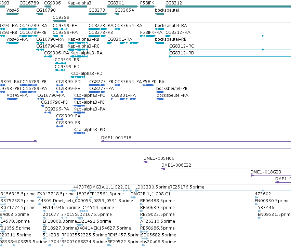Click protein CG16789-PB

tap(33, 81)
